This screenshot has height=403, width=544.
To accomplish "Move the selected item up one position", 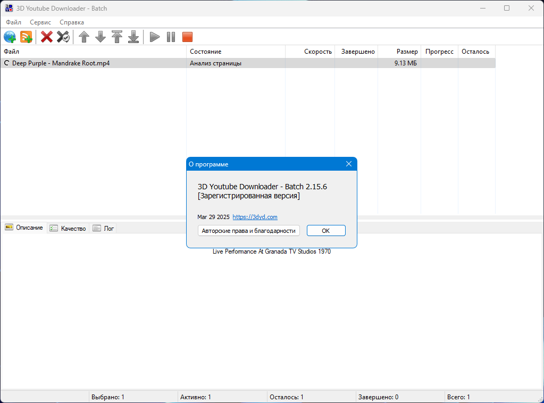I will point(84,37).
